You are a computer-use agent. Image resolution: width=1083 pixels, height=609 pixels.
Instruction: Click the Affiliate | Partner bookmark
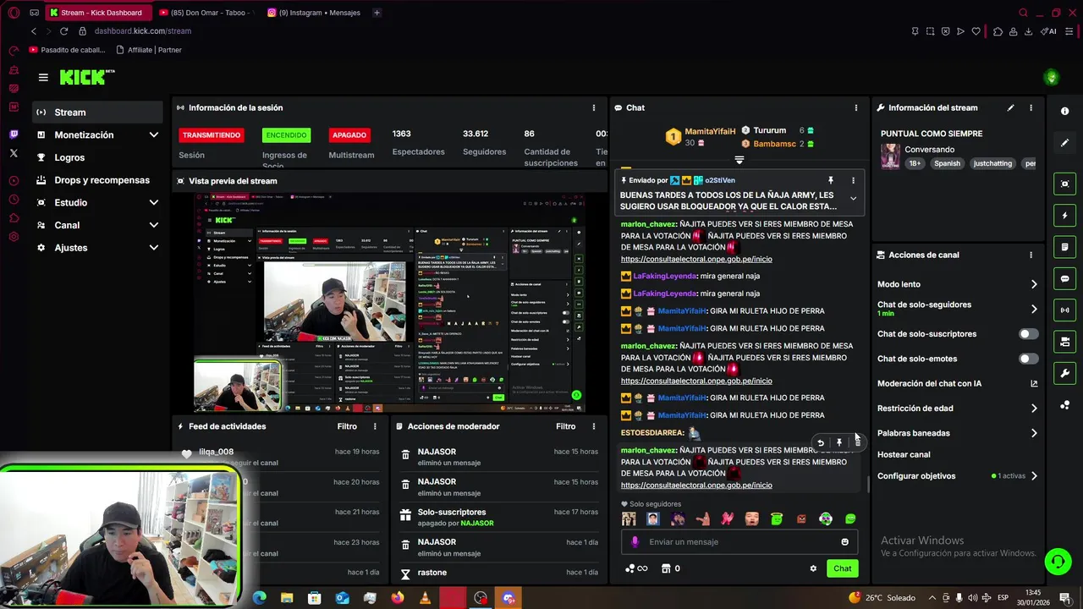pyautogui.click(x=148, y=50)
